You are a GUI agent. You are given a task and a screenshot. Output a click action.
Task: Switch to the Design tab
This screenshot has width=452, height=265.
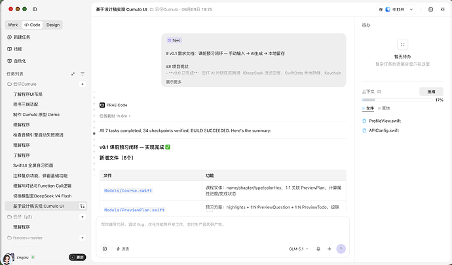(x=53, y=25)
